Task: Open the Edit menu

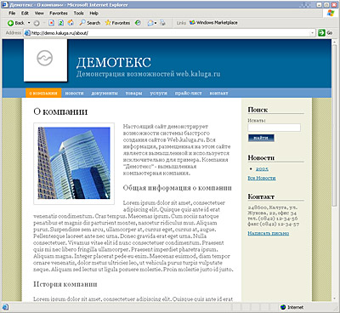Action: point(25,13)
